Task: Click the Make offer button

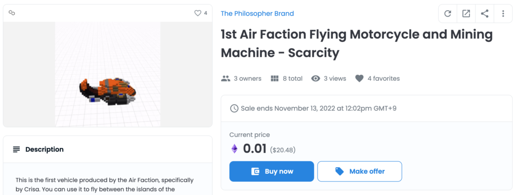Action: click(x=360, y=171)
